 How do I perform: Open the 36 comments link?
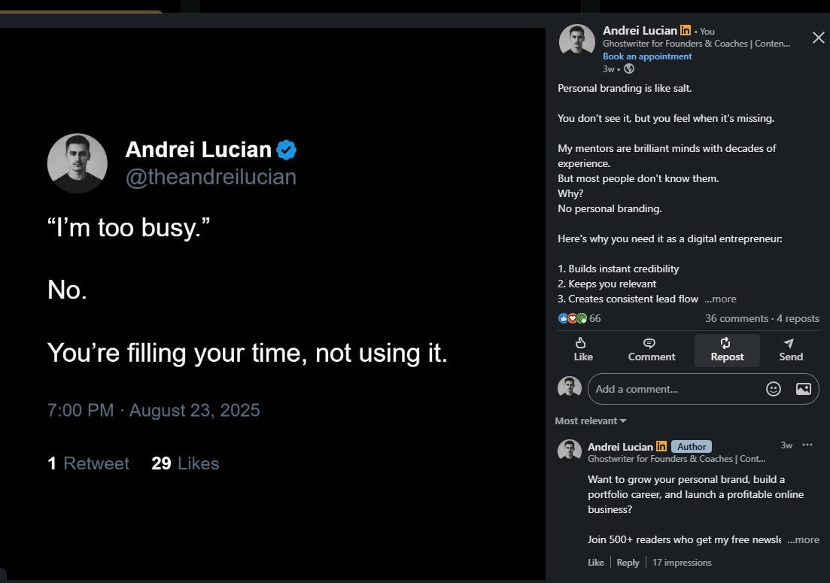click(736, 318)
